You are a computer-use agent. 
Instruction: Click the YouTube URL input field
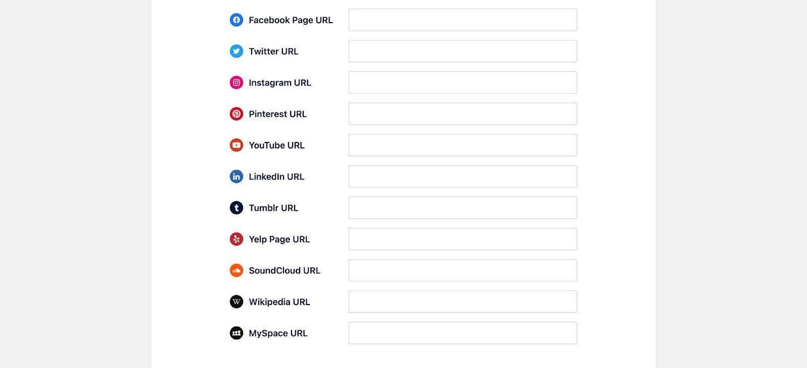click(463, 145)
